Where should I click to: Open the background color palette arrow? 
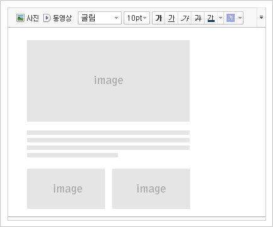pyautogui.click(x=240, y=18)
